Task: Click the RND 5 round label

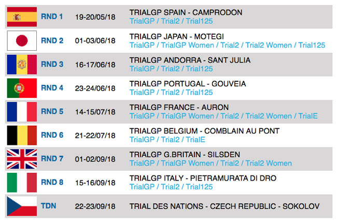Action: [x=52, y=112]
